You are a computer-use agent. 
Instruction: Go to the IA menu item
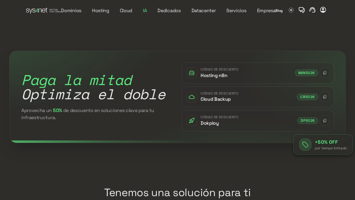(x=145, y=10)
